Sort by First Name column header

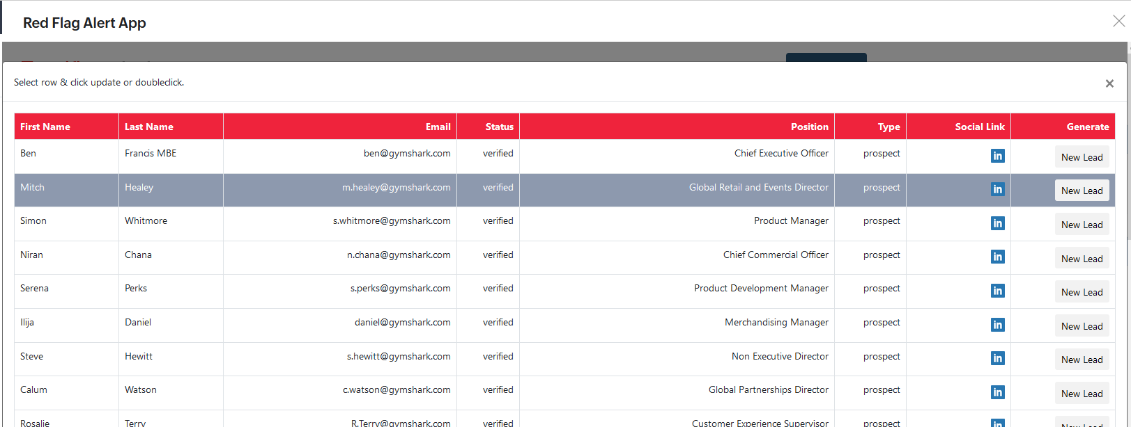tap(66, 127)
